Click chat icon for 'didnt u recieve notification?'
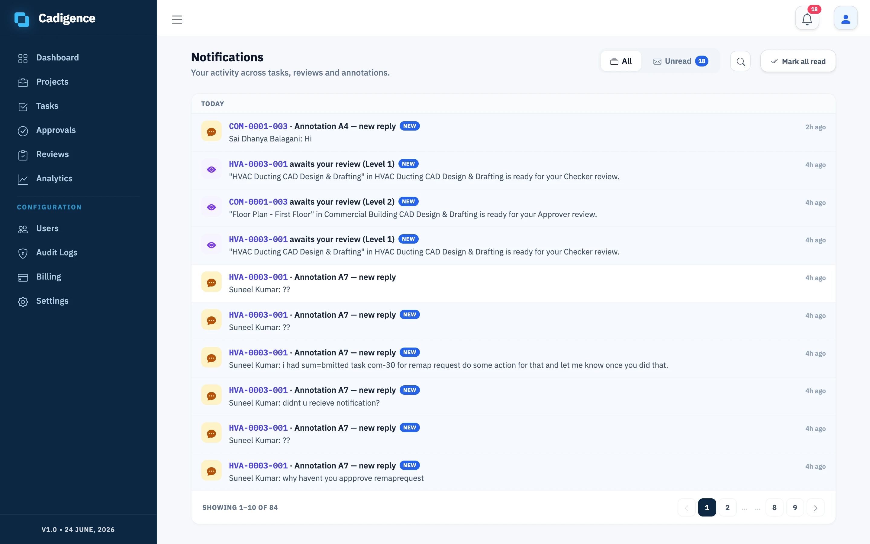Image resolution: width=870 pixels, height=544 pixels. [211, 395]
